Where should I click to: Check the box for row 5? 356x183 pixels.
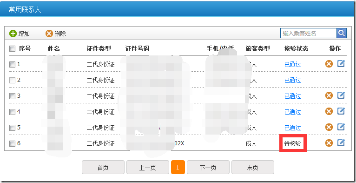12,128
